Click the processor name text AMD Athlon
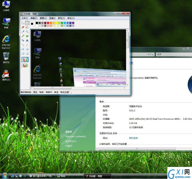Viewport: 192px width, 179px height. pos(155,119)
